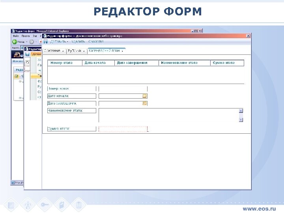Open the Файл menu in Internet Explorer
Image resolution: width=284 pixels, height=213 pixels.
pyautogui.click(x=16, y=36)
